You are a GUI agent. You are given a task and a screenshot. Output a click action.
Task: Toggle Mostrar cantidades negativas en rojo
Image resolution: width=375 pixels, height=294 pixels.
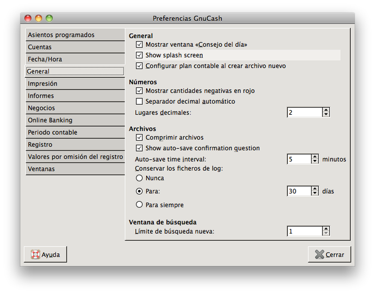[139, 90]
